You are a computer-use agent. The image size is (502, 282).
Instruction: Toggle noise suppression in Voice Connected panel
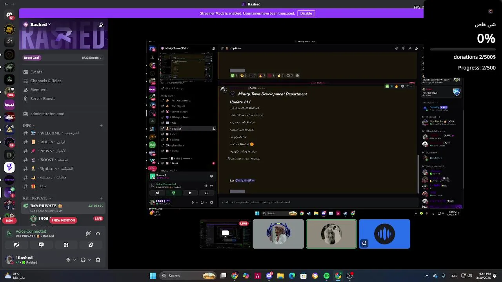tap(89, 233)
